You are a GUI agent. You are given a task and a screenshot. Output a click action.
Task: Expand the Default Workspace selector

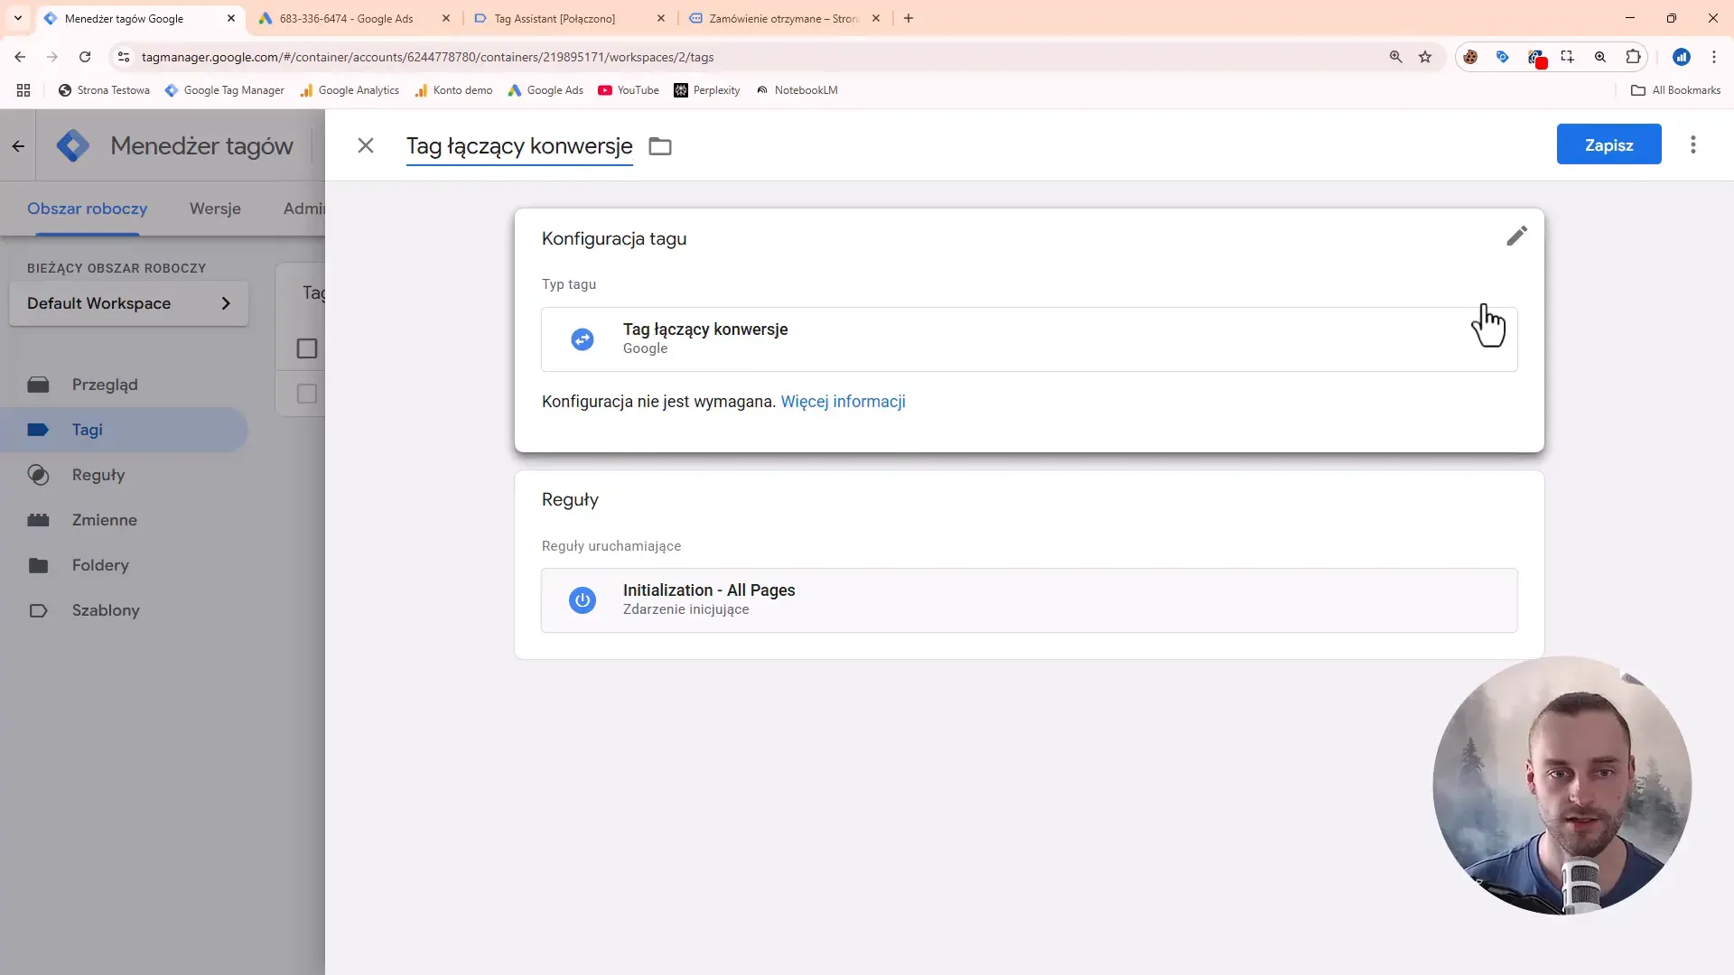(128, 303)
